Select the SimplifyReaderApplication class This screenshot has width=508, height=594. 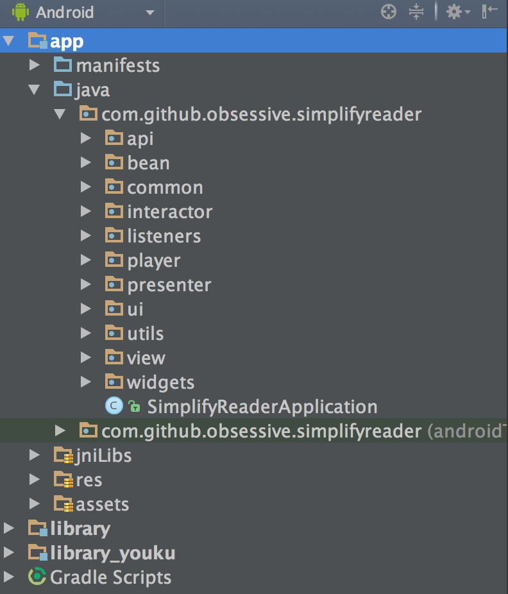pyautogui.click(x=262, y=406)
